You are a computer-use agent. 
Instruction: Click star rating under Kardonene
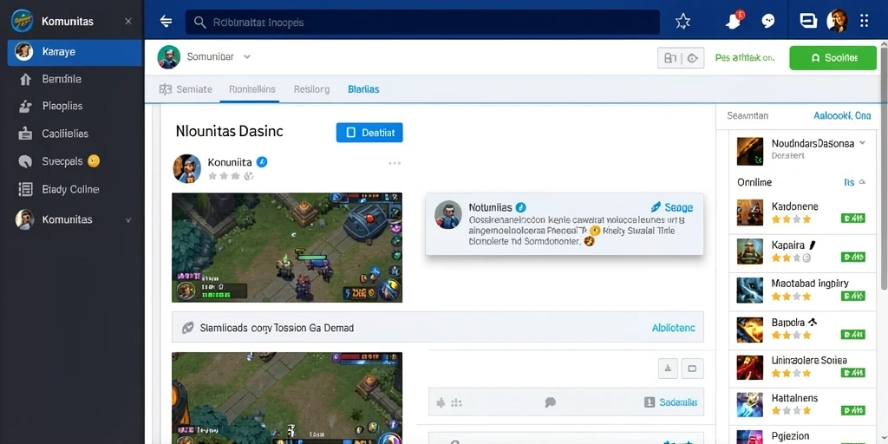[791, 219]
